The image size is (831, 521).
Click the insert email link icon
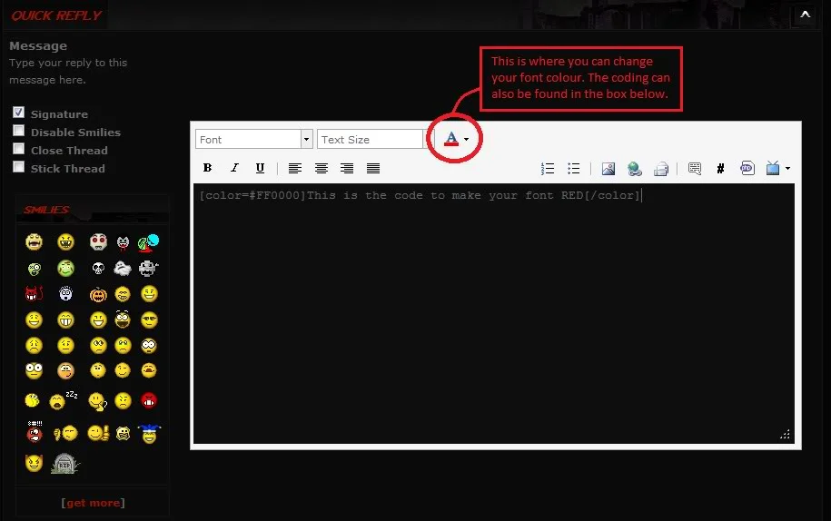pos(661,169)
